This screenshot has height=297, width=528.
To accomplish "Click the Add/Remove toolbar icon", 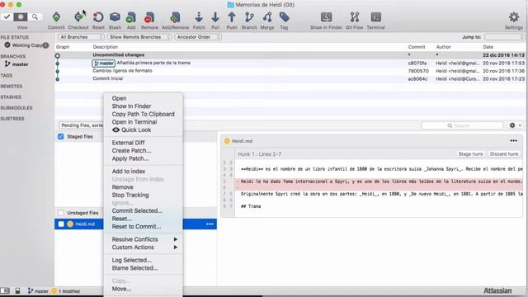I will [175, 17].
